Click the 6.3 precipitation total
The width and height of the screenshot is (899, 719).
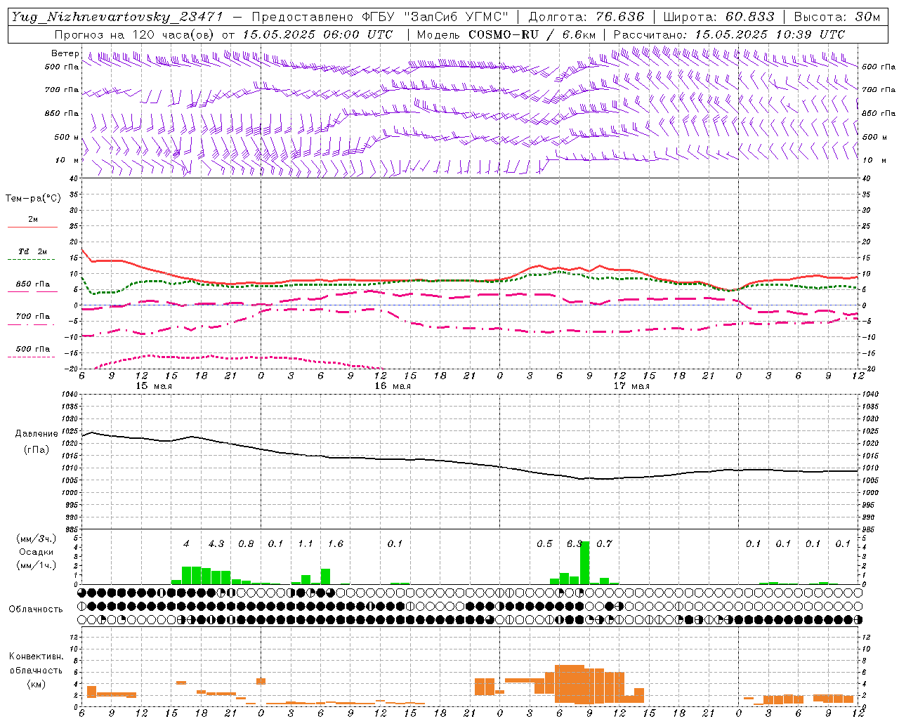click(x=575, y=543)
